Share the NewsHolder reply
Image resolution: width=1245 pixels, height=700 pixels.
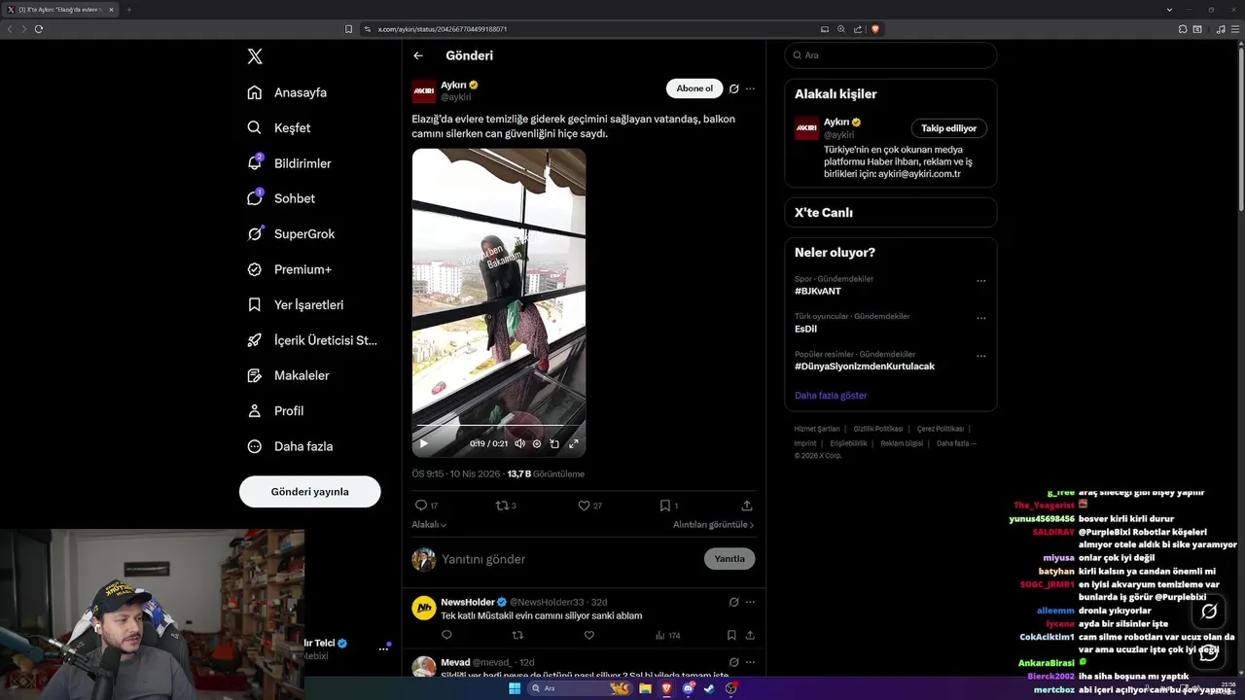click(750, 636)
